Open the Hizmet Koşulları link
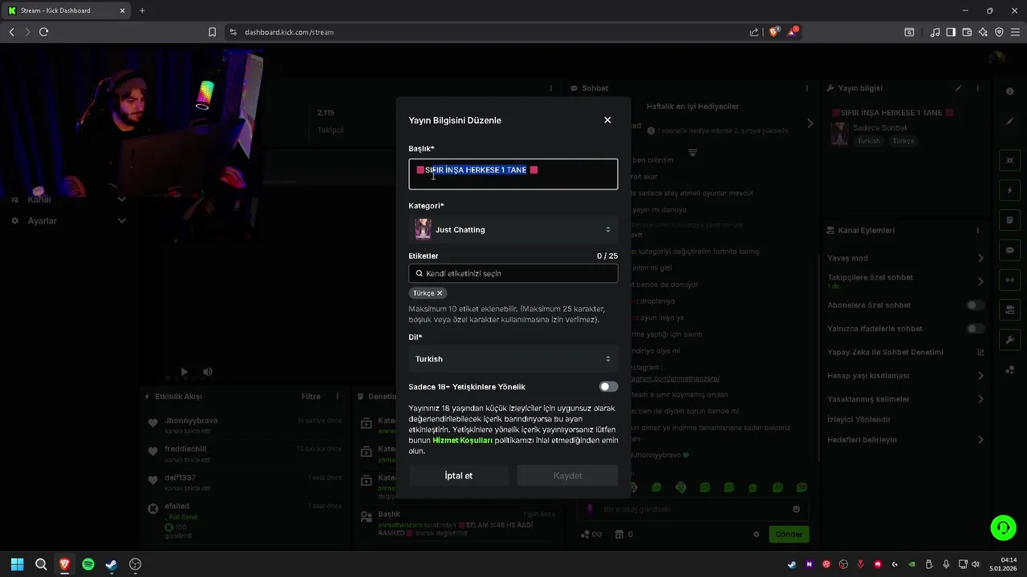1027x577 pixels. 461,440
